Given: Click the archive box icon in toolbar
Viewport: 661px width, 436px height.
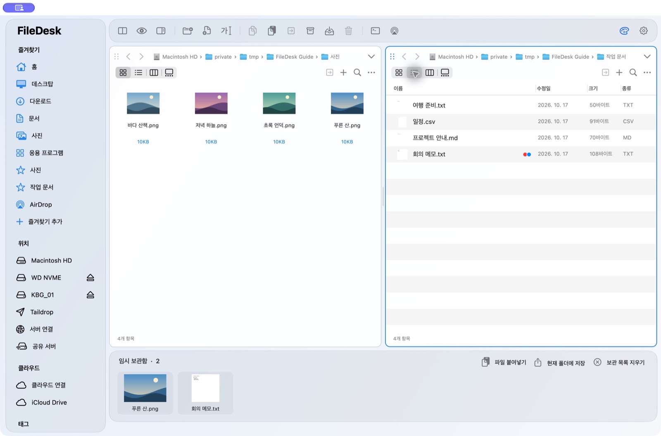Looking at the screenshot, I should tap(310, 31).
